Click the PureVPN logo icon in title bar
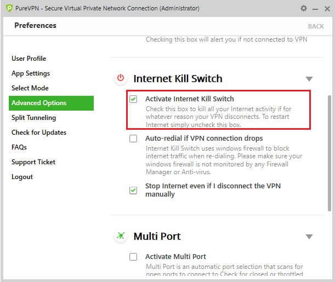Viewport: 335px width, 282px height. click(x=9, y=8)
